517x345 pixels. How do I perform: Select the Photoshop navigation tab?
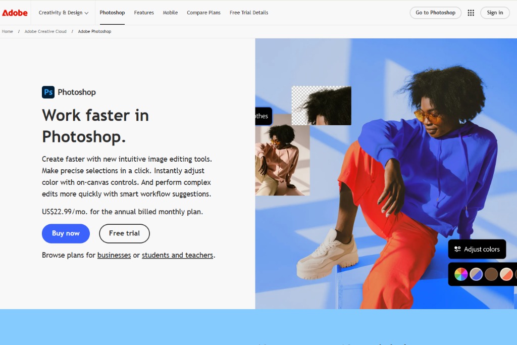click(x=112, y=13)
